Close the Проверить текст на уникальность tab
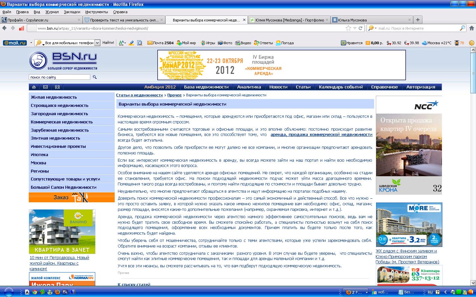476x297 pixels. [162, 20]
